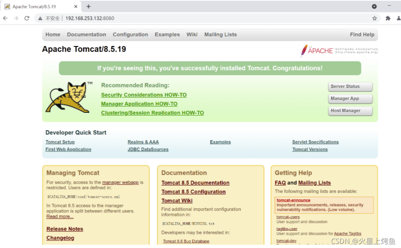Click the Manager App button
The image size is (401, 248).
(350, 99)
